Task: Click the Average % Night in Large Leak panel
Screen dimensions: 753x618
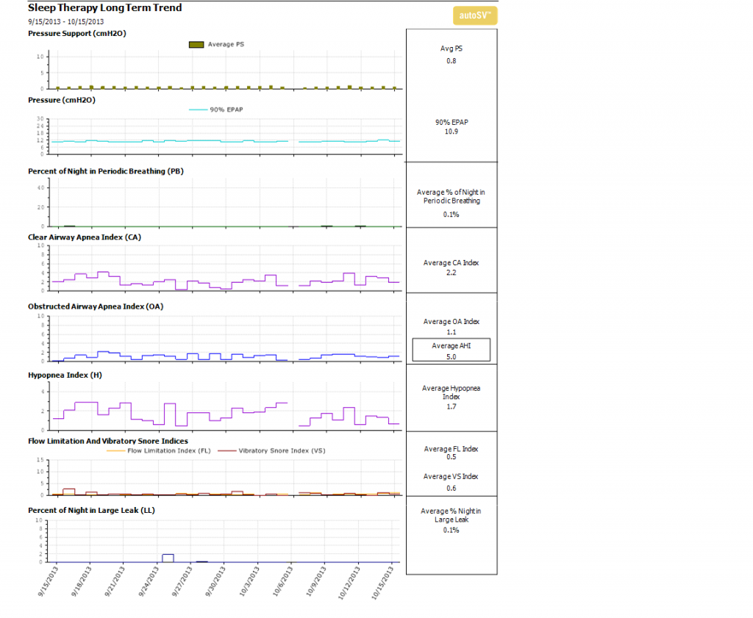Action: tap(451, 520)
